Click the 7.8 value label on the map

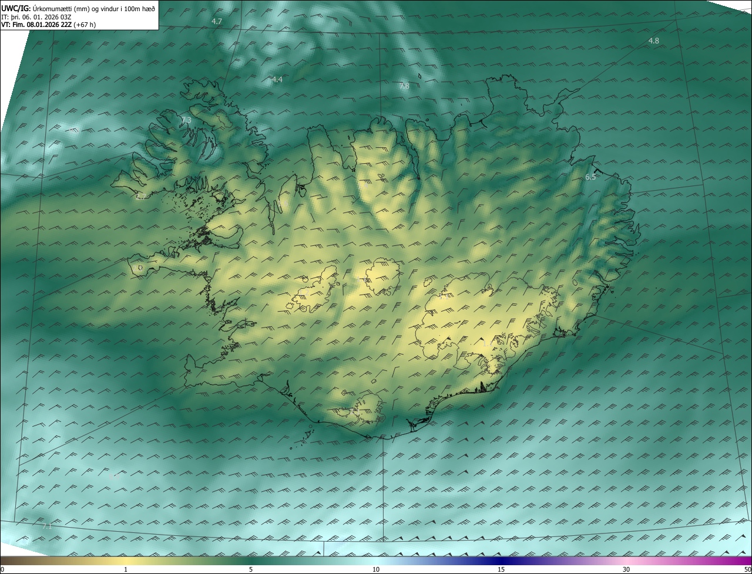pos(404,86)
